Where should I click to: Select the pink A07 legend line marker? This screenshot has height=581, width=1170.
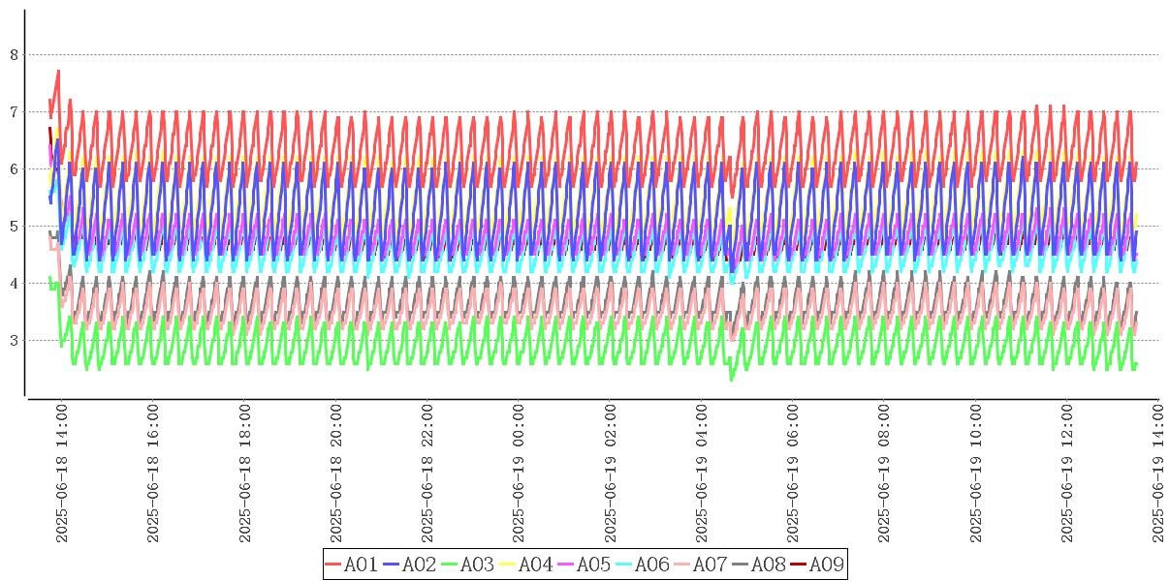[681, 565]
